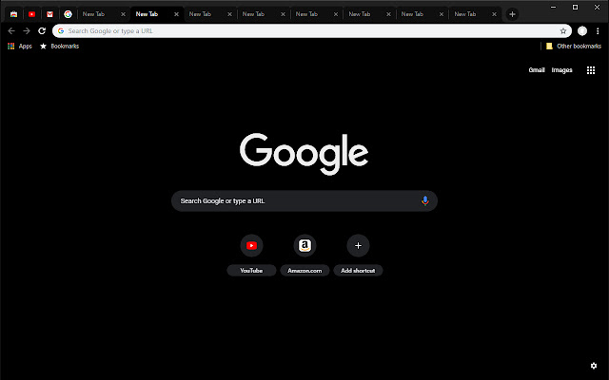
Task: Switch to the pinned Gmail tab
Action: click(x=49, y=14)
